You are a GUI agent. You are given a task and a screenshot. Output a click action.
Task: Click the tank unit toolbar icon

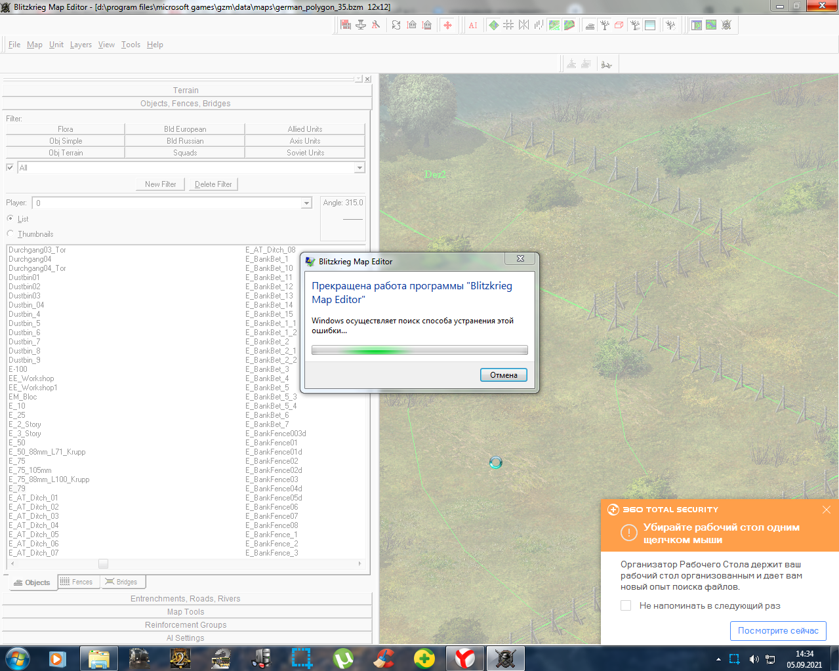pos(590,25)
